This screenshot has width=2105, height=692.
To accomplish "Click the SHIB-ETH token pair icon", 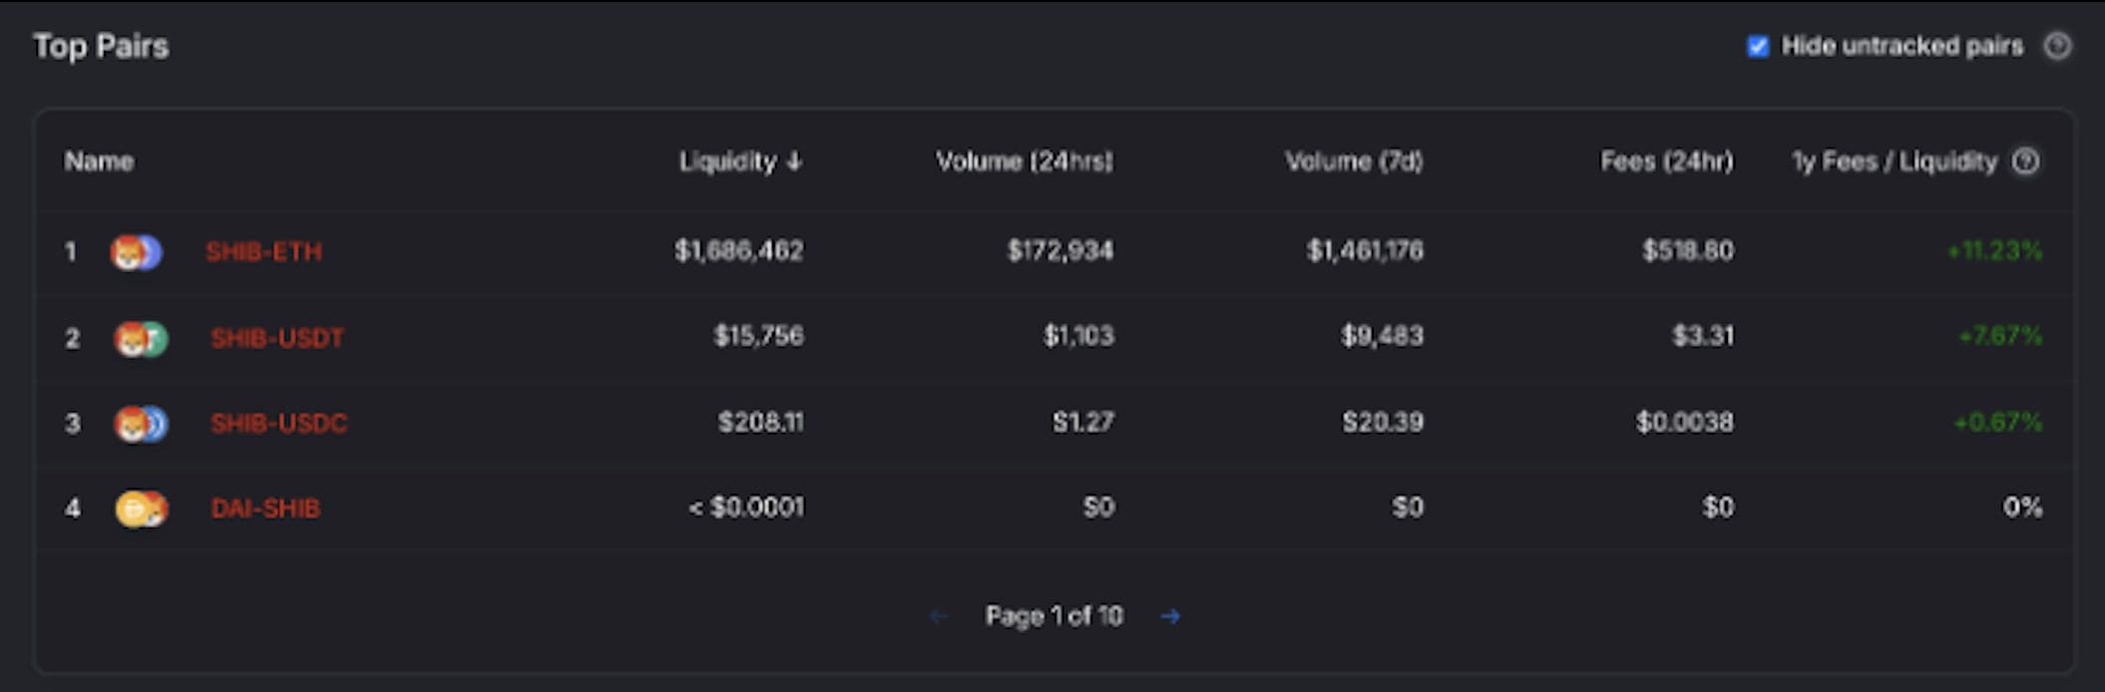I will pyautogui.click(x=136, y=252).
